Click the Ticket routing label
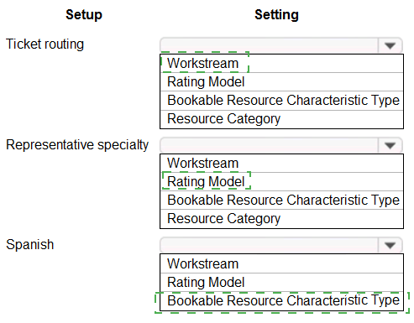The height and width of the screenshot is (323, 414). pos(45,44)
